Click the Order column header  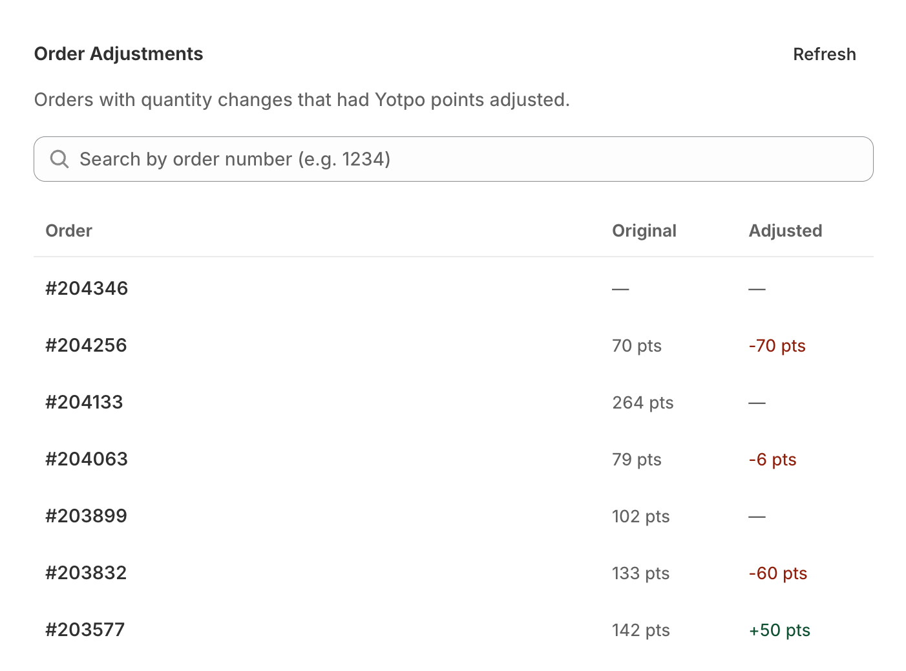coord(68,231)
